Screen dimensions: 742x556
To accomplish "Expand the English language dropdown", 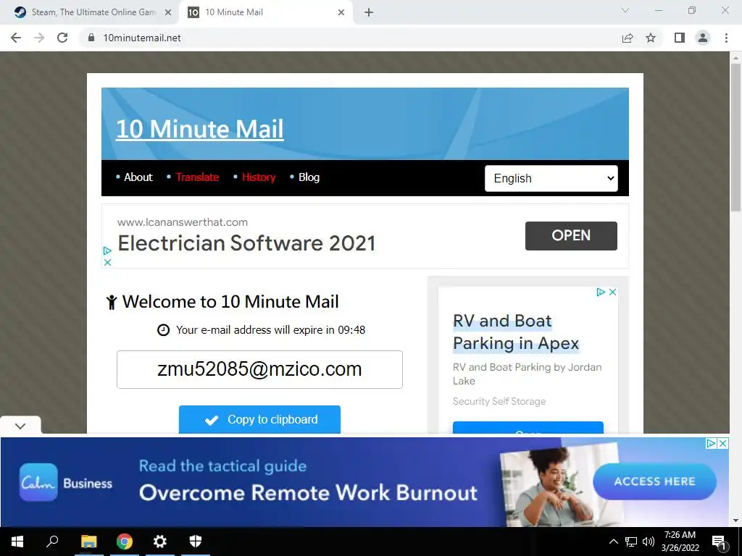I will pos(551,178).
